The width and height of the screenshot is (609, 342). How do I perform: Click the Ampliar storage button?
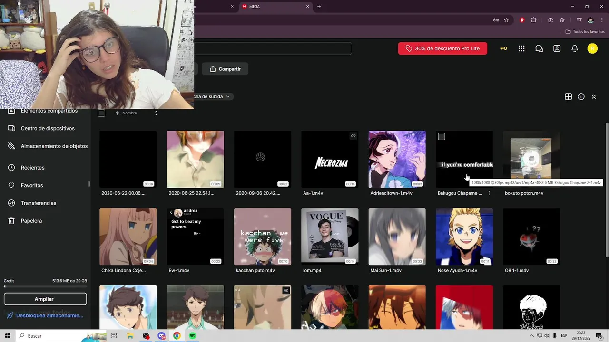[x=45, y=299]
